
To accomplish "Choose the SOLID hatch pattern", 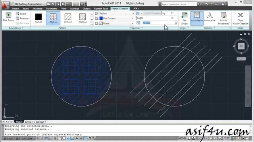I will coord(38,18).
